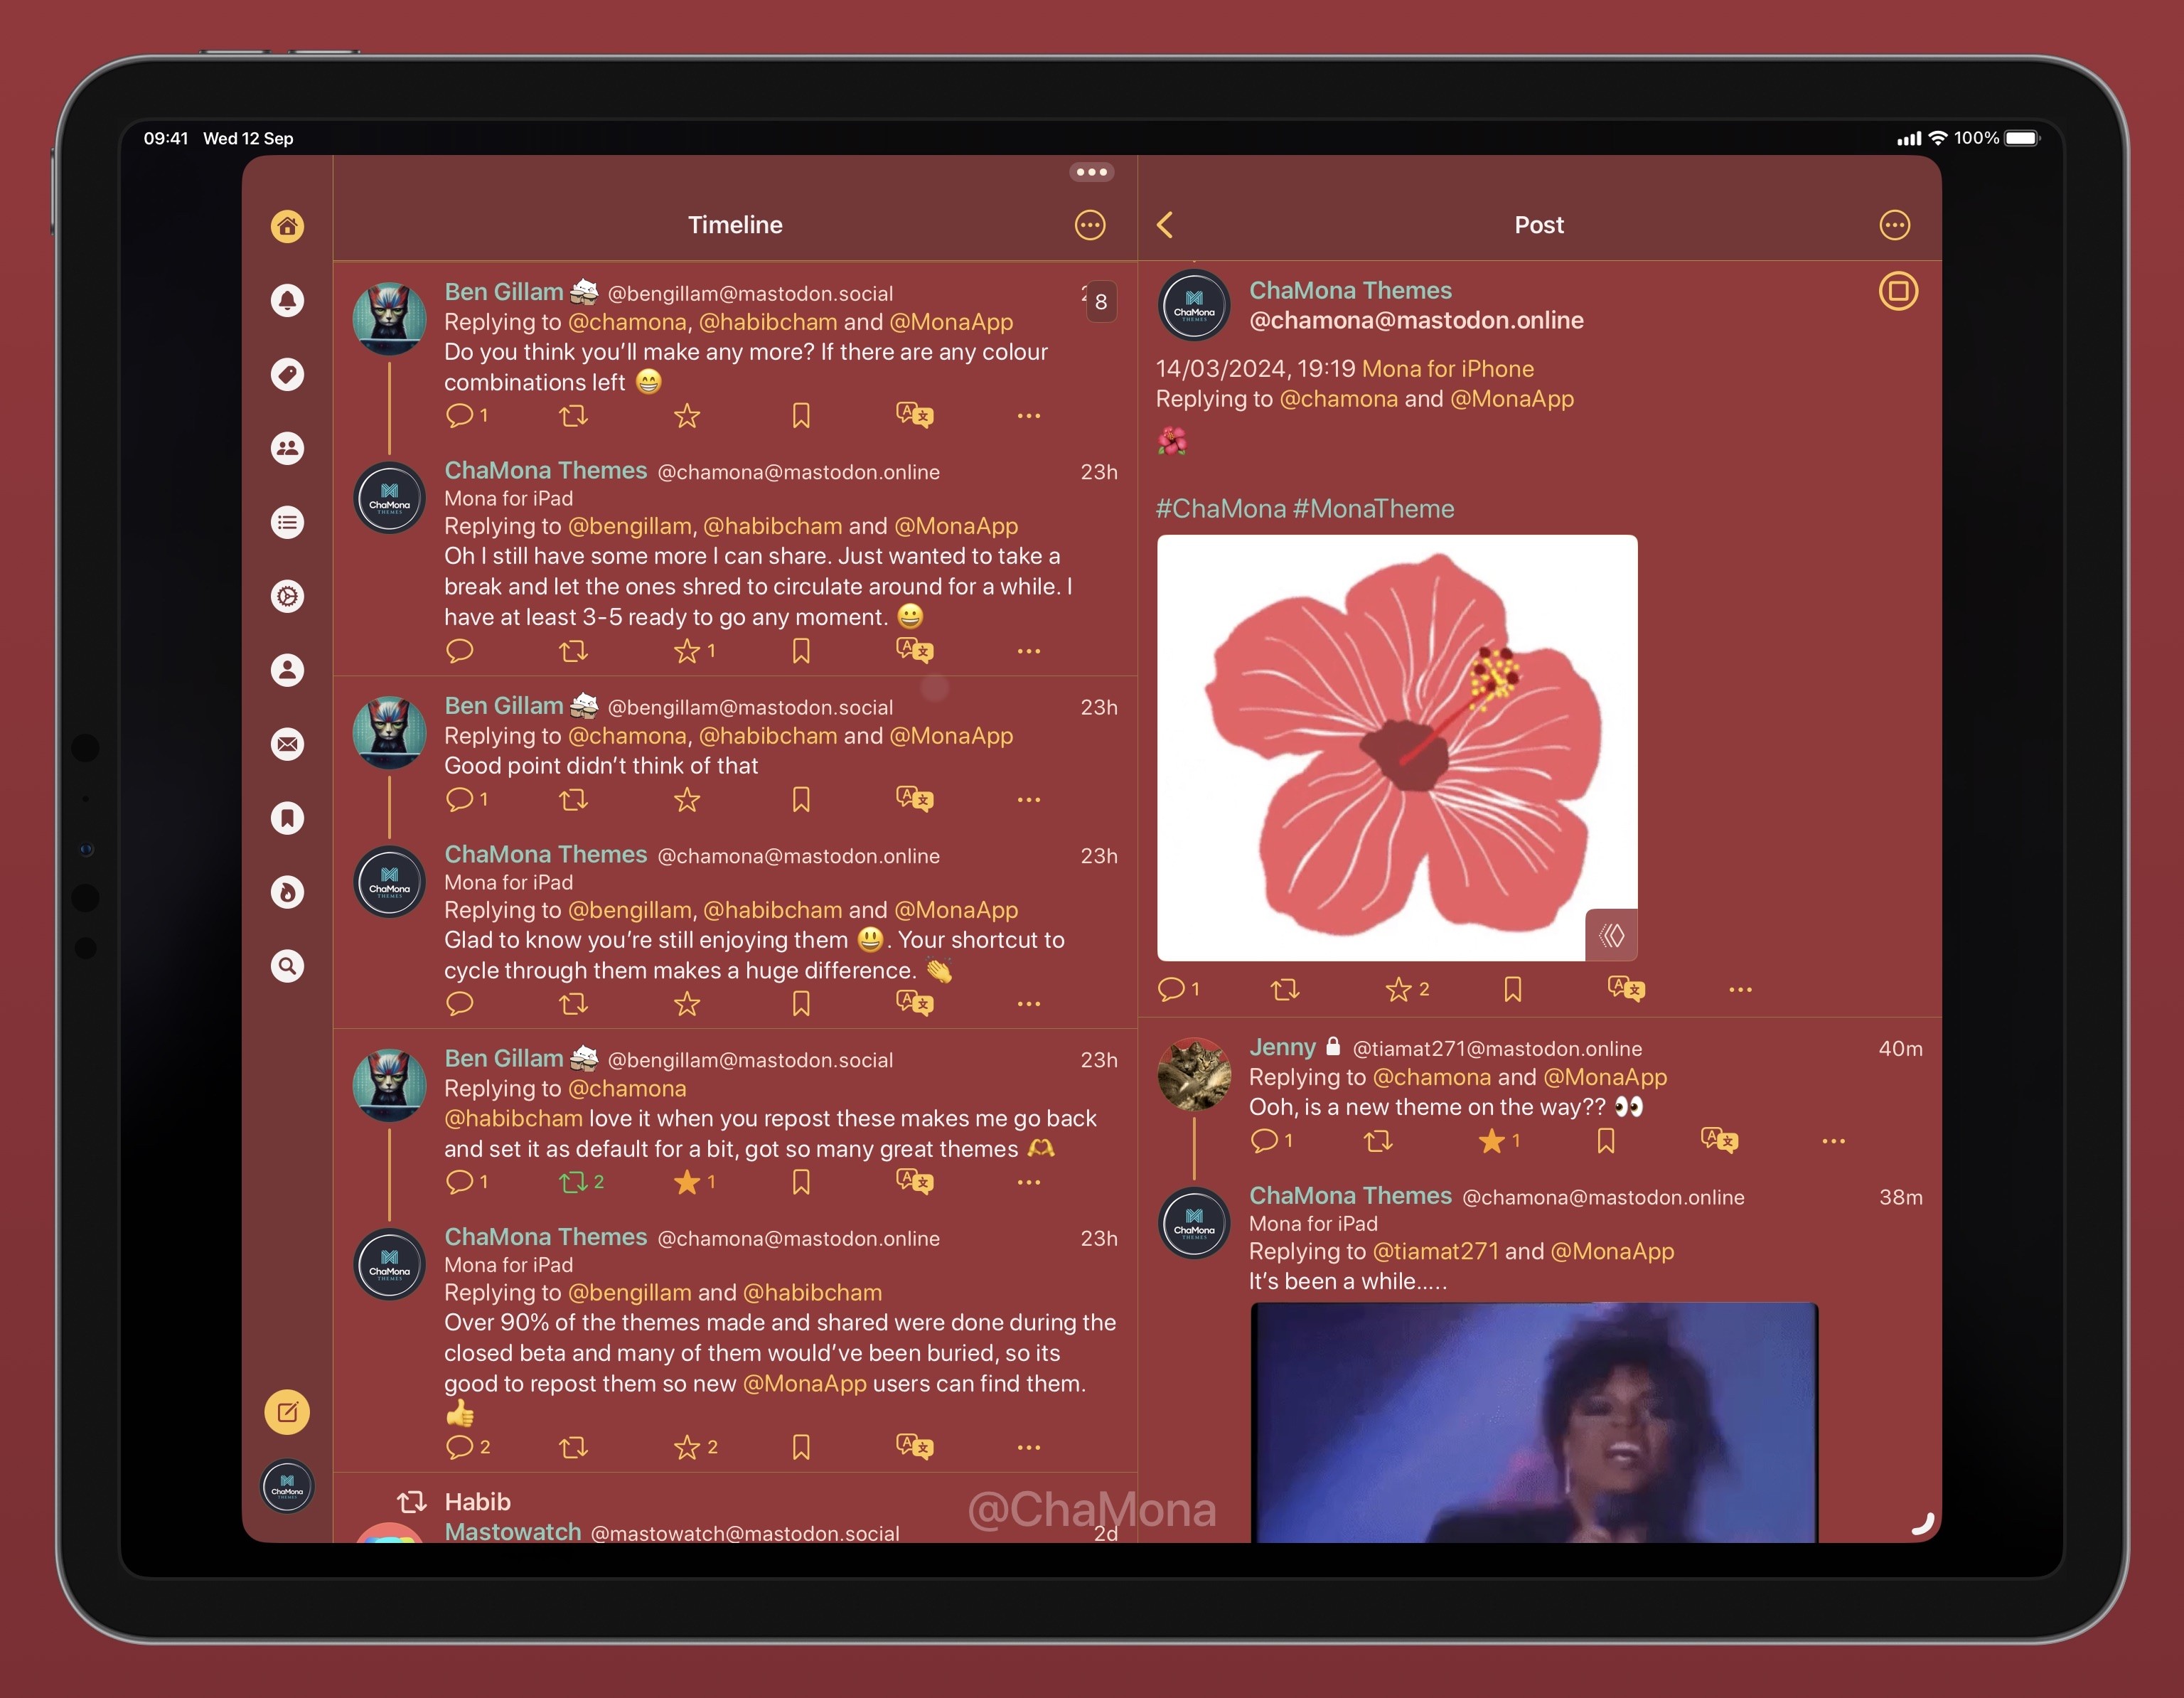
Task: Click the square layout icon beside ChaMona header
Action: [1898, 291]
